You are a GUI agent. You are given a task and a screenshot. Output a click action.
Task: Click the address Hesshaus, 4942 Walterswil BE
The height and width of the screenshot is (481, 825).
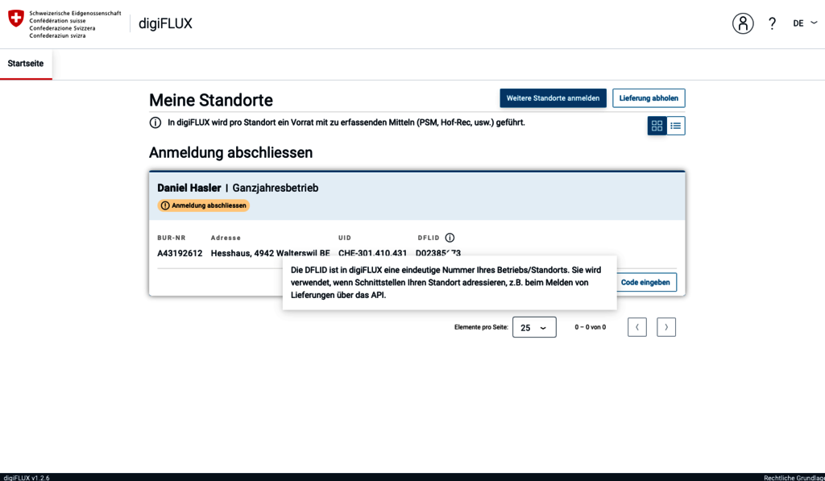[x=270, y=253]
